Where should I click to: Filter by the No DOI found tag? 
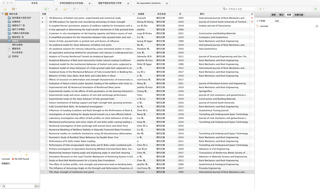coord(20,159)
